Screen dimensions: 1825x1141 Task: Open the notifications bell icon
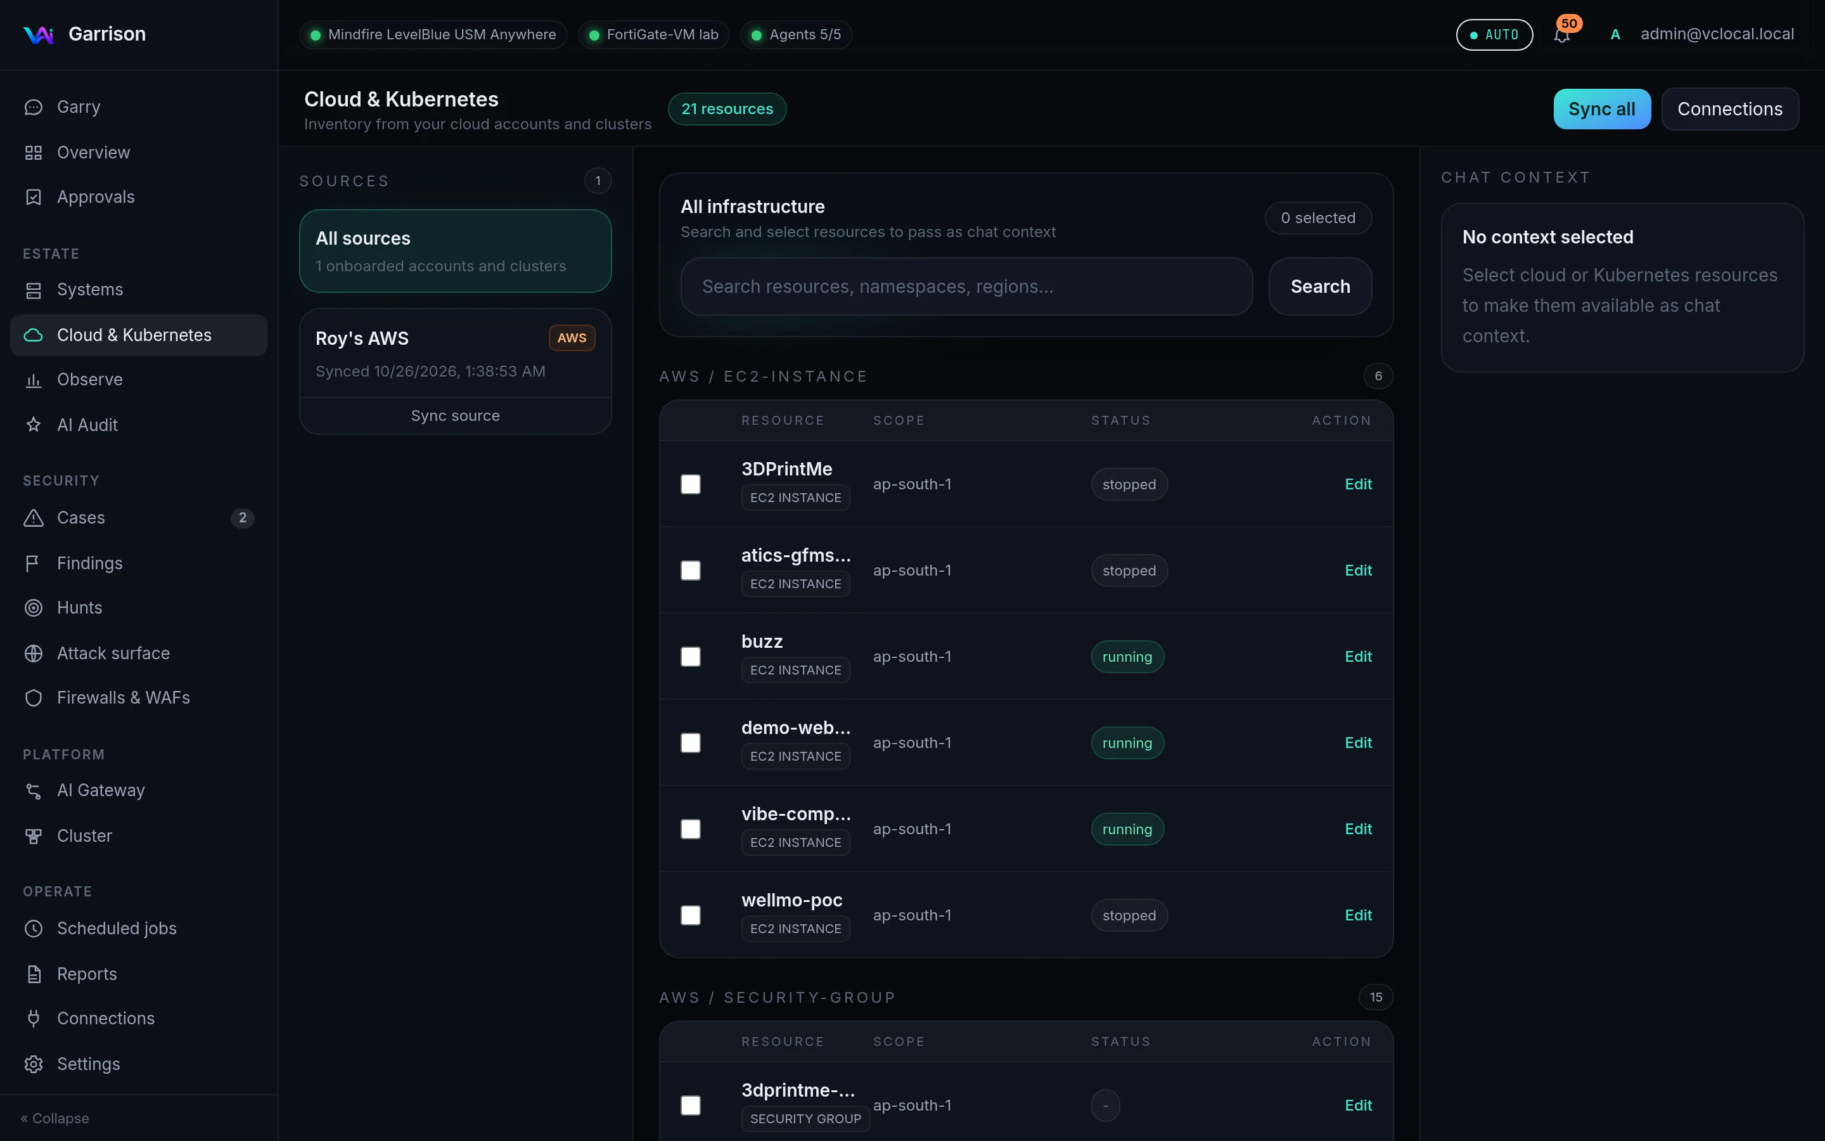pos(1561,35)
